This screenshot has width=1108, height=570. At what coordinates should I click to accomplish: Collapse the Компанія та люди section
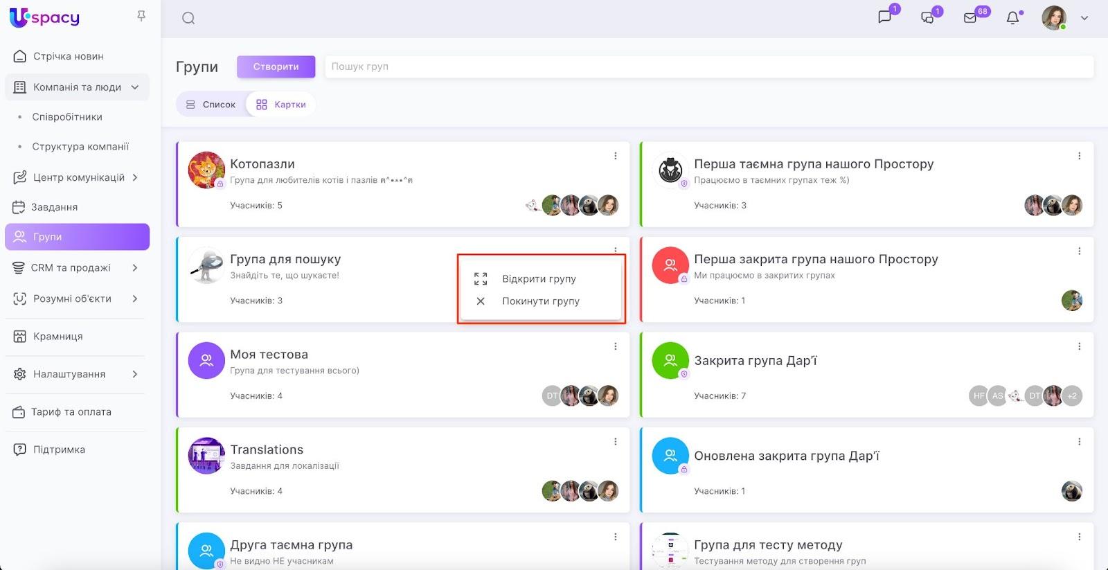(135, 87)
